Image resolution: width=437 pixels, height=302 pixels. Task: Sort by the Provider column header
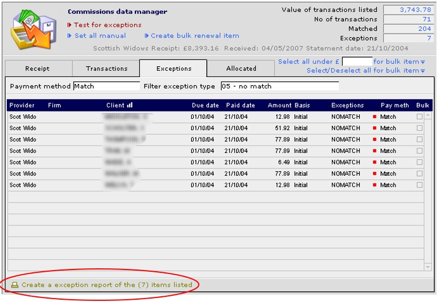click(22, 105)
